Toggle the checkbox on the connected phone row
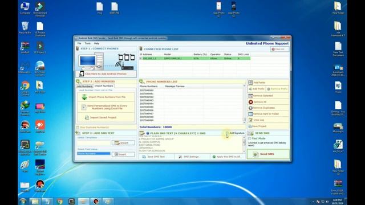 point(141,59)
